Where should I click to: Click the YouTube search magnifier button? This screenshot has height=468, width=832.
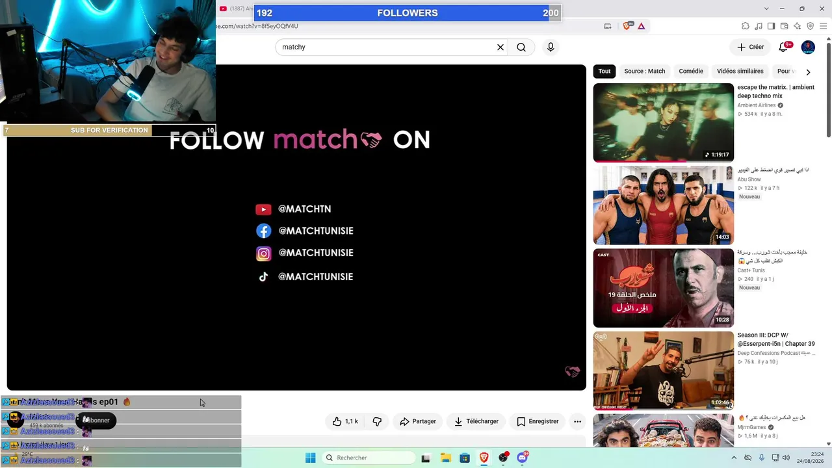521,47
